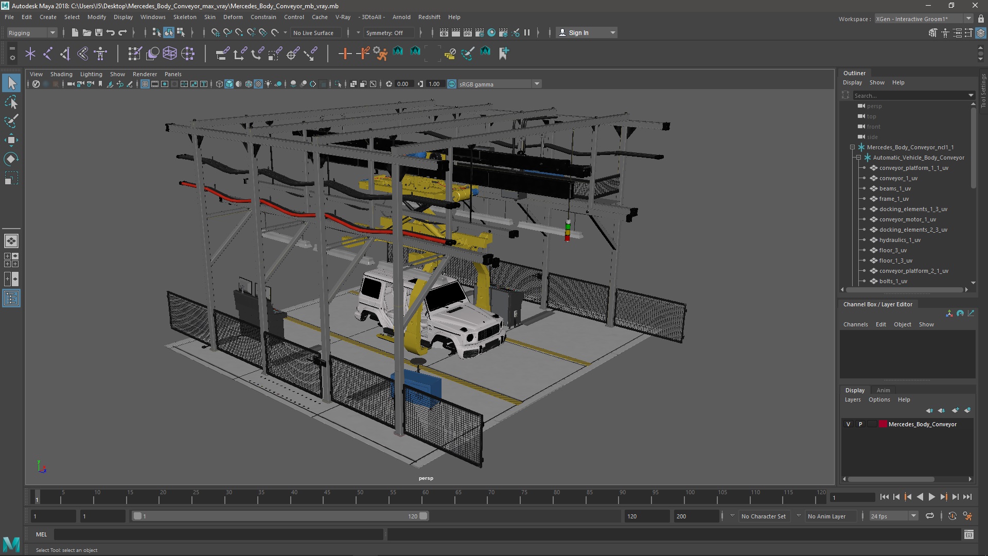Activate the Lasso select tool

pos(11,102)
